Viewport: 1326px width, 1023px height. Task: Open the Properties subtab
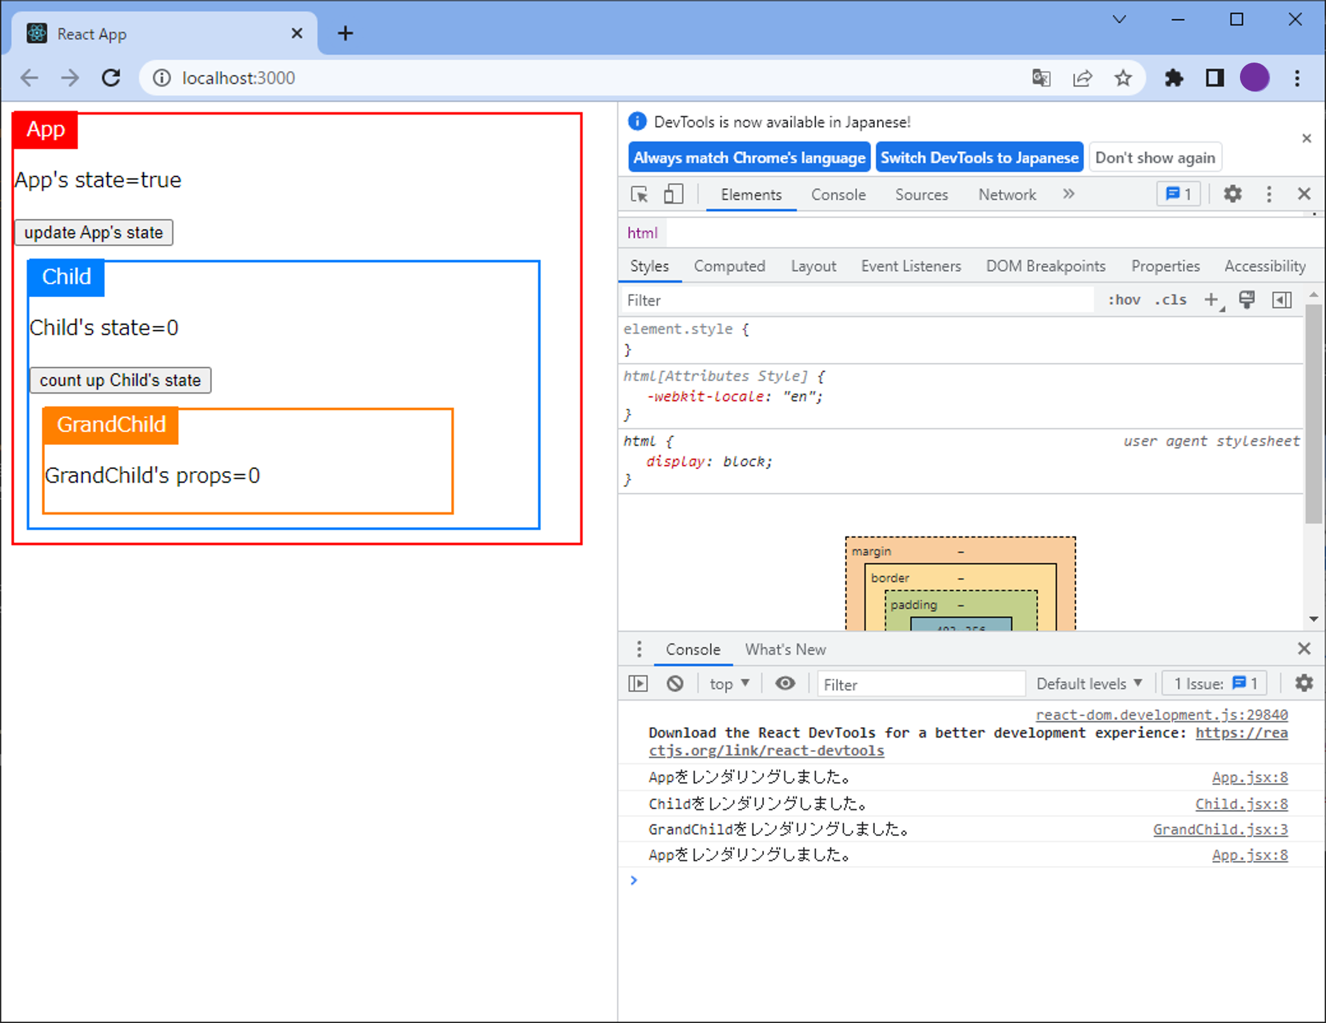coord(1165,266)
